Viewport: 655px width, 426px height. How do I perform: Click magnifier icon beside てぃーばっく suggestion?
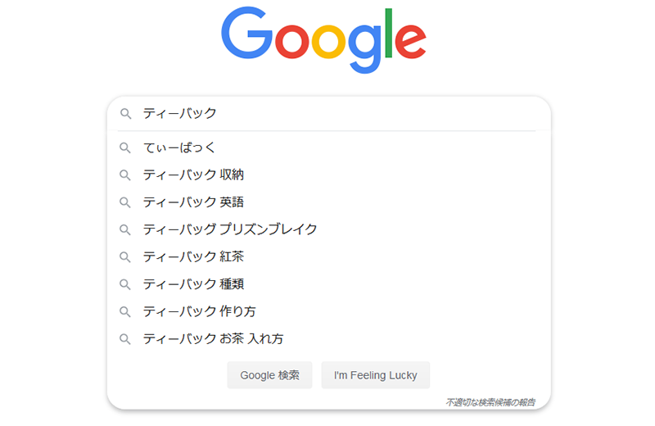[x=125, y=147]
